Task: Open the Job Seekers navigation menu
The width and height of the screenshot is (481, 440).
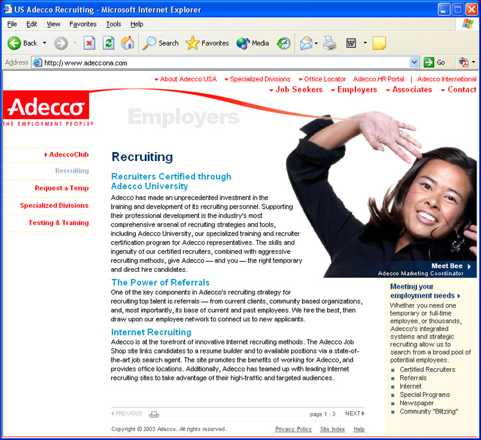Action: [296, 90]
